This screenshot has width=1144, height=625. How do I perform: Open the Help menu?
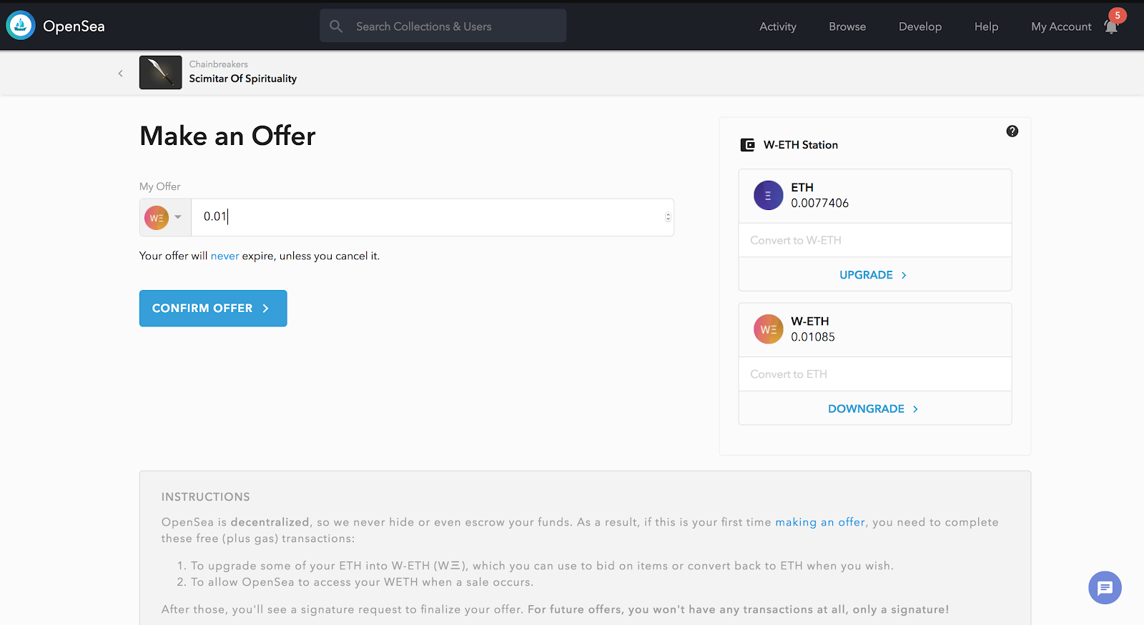[986, 26]
